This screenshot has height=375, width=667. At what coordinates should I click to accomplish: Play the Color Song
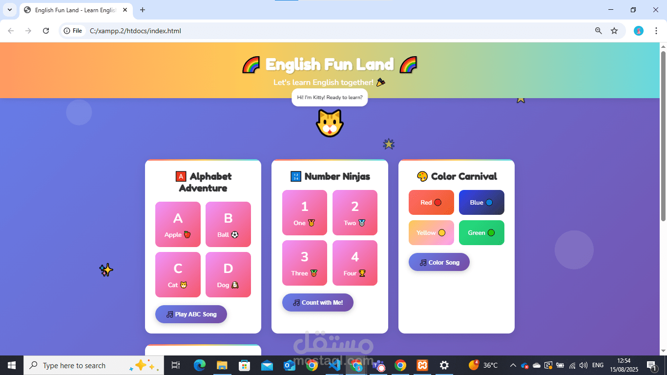[439, 262]
